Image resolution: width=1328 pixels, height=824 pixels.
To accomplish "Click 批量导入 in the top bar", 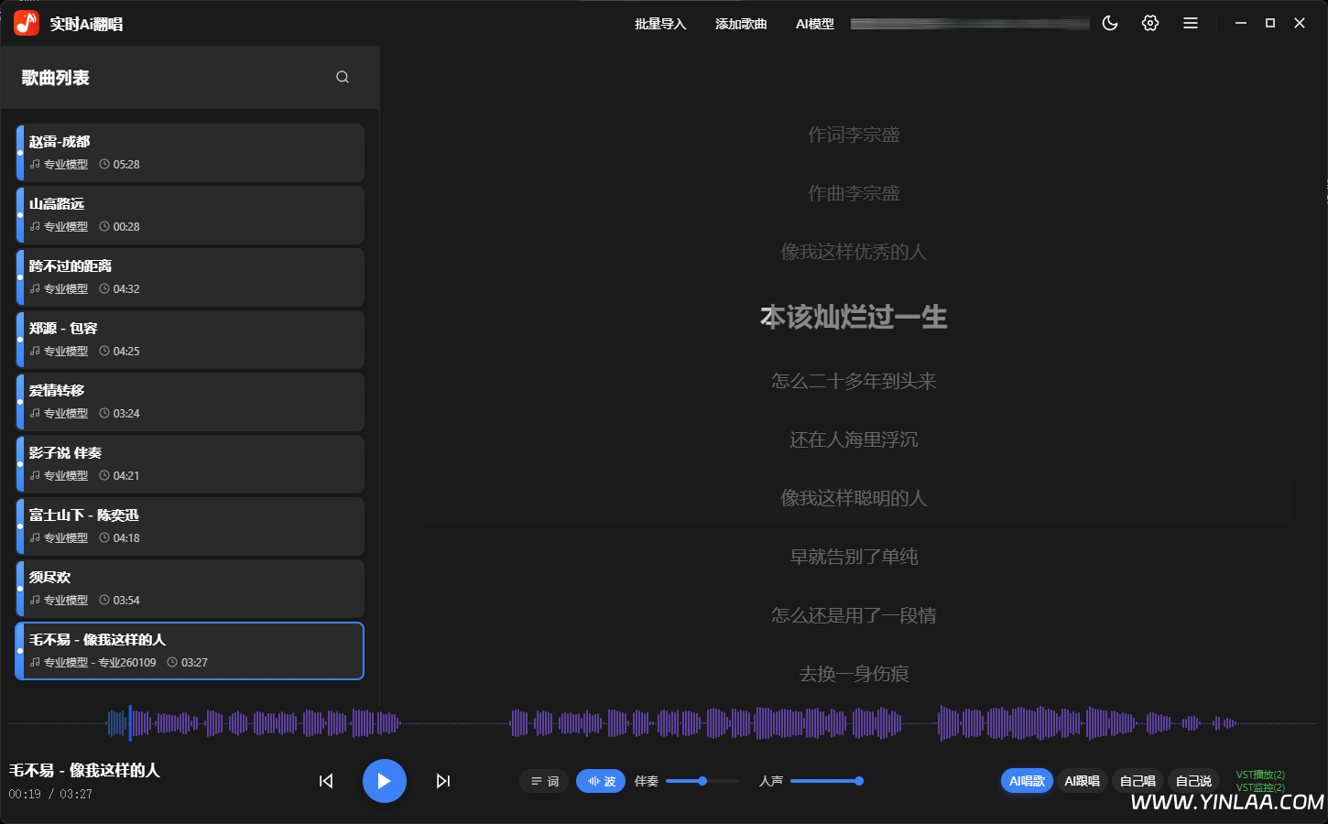I will pyautogui.click(x=659, y=24).
